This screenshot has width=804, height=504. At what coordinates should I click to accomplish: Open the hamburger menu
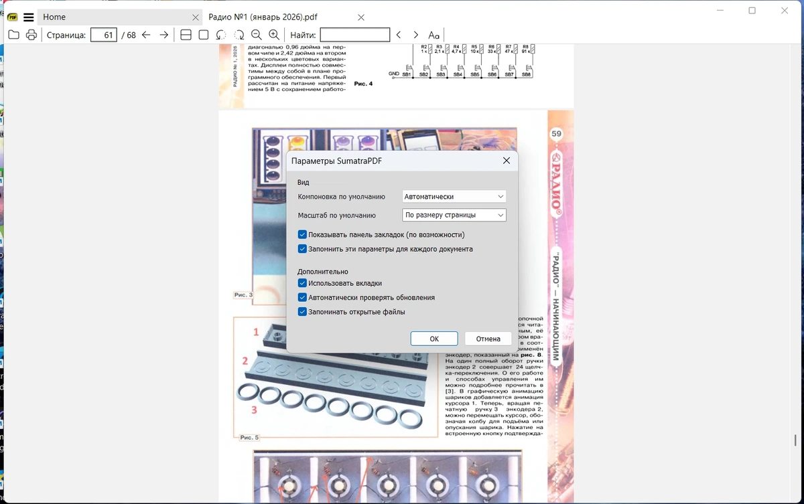tap(29, 17)
